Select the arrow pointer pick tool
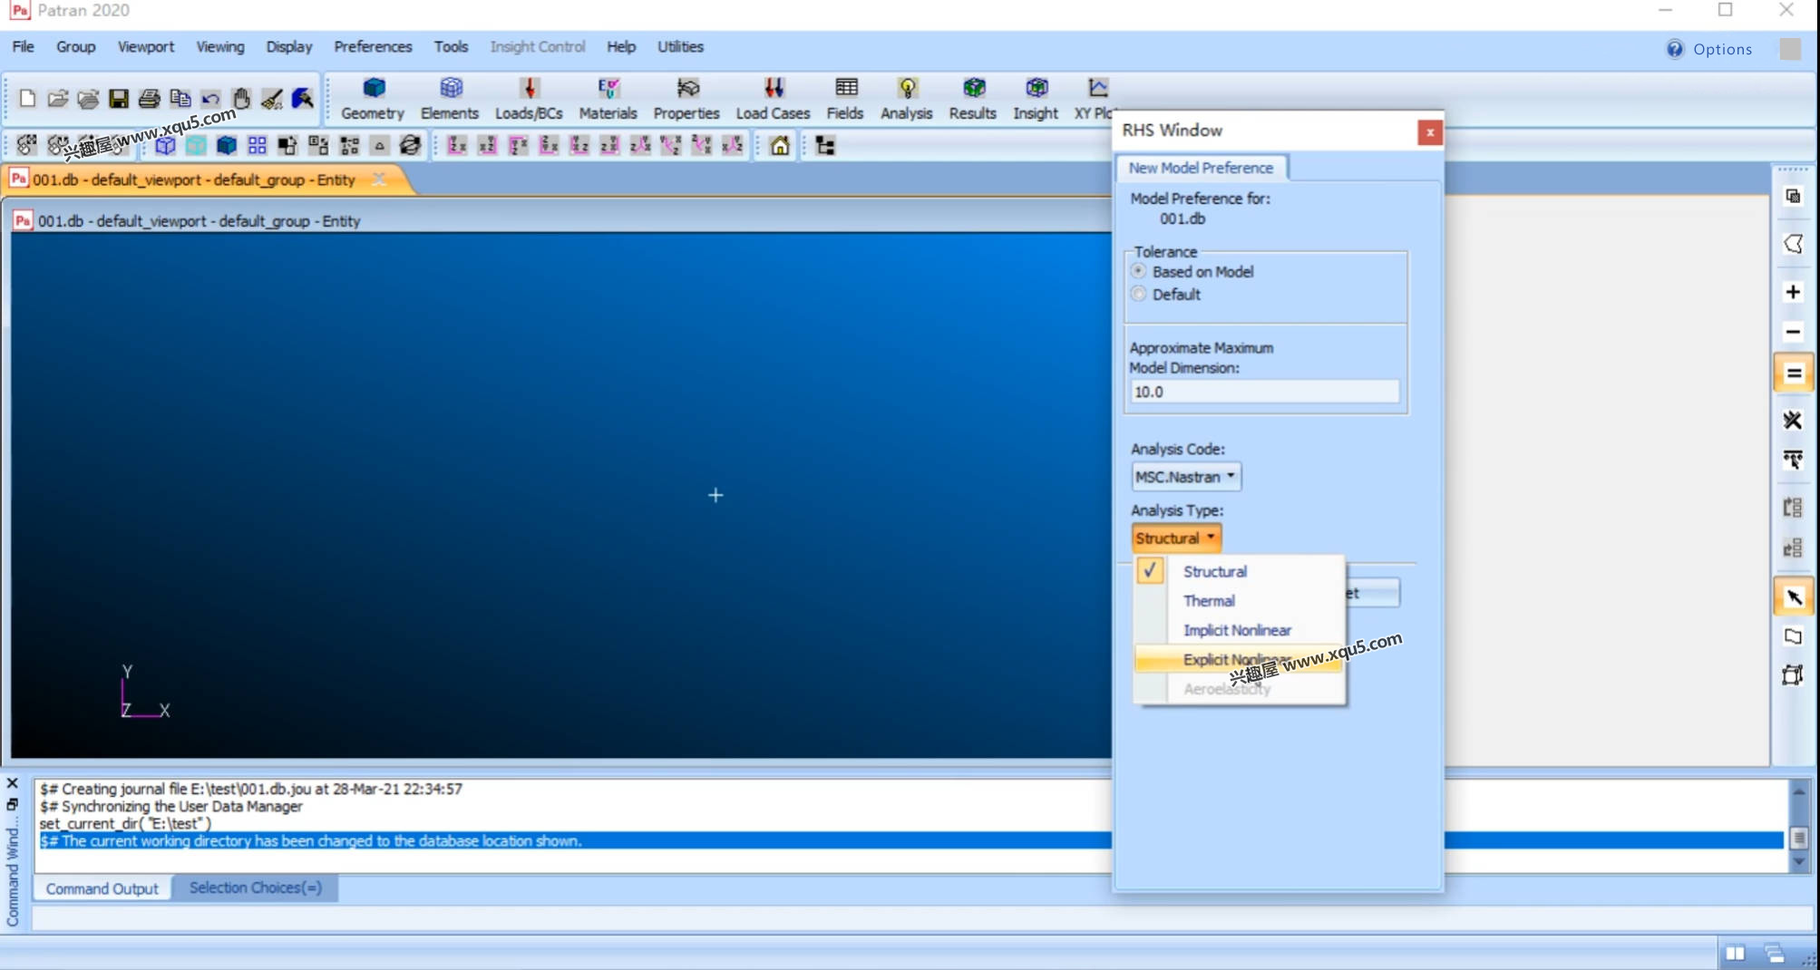Image resolution: width=1820 pixels, height=970 pixels. [x=1793, y=597]
